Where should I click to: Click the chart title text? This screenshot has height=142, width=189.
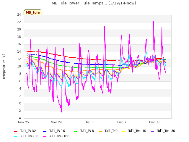pos(94,3)
